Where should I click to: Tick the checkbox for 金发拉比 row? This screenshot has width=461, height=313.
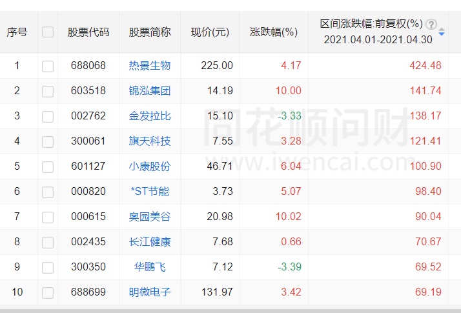pyautogui.click(x=48, y=116)
